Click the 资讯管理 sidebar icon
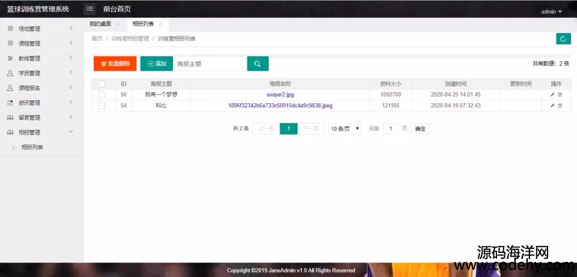The image size is (577, 277). click(10, 103)
